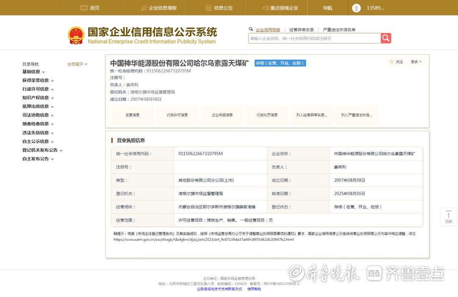Click the 存续 status badge
Image resolution: width=458 pixels, height=297 pixels.
pos(280,63)
